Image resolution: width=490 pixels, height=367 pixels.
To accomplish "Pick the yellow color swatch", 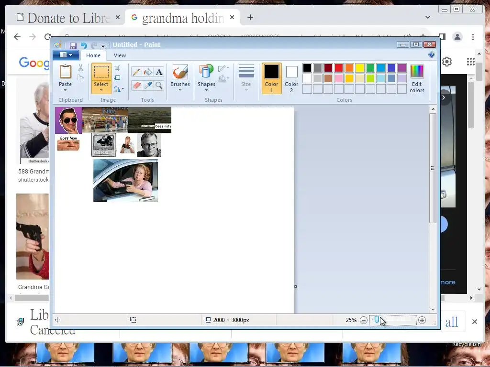I will pos(360,68).
